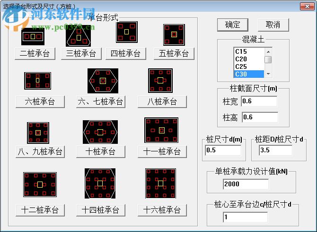Image resolution: width=317 pixels, height=232 pixels.
Task: Pick the 六桩承台 button
Action: pos(40,102)
